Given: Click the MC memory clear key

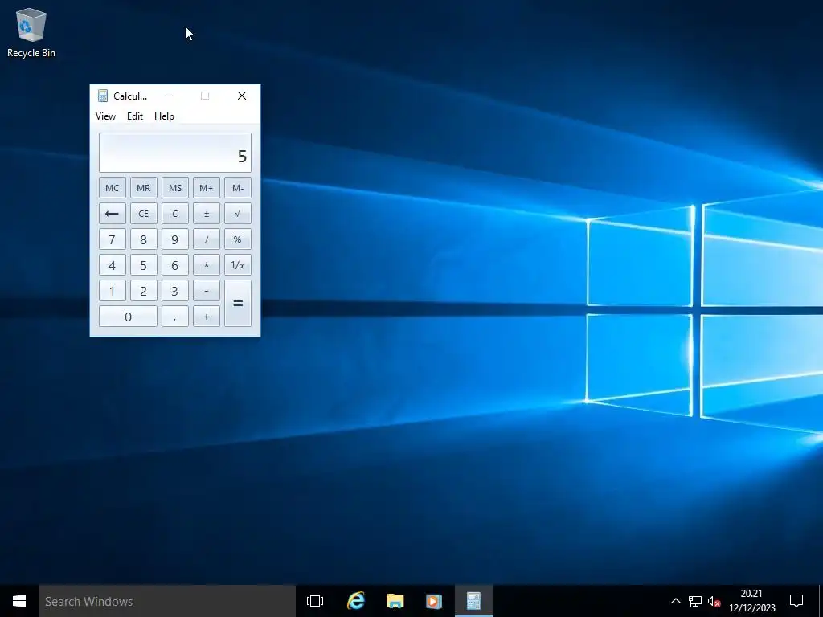Looking at the screenshot, I should click(113, 188).
